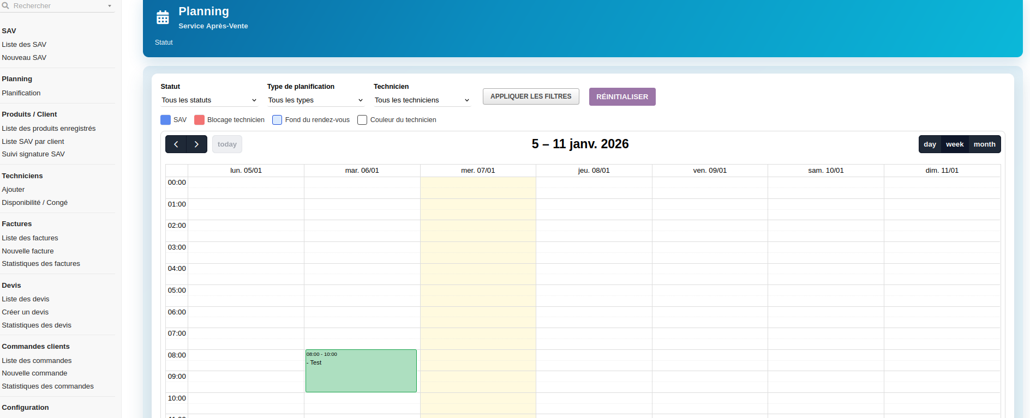Enable the Couleur du technicien checkbox
Screen dimensions: 1030x418
[362, 120]
